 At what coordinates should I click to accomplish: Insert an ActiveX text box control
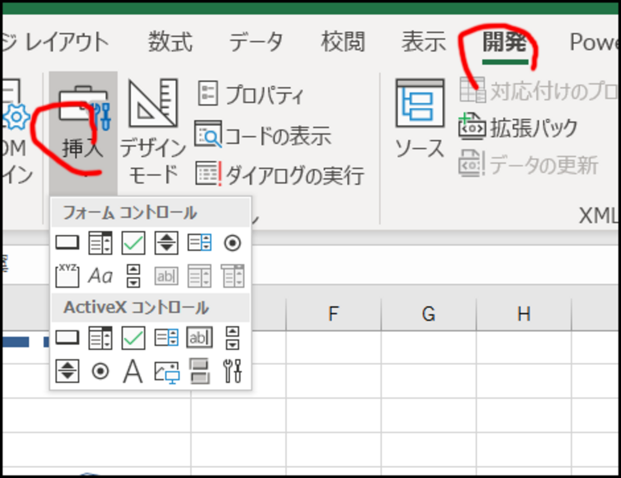coord(199,338)
